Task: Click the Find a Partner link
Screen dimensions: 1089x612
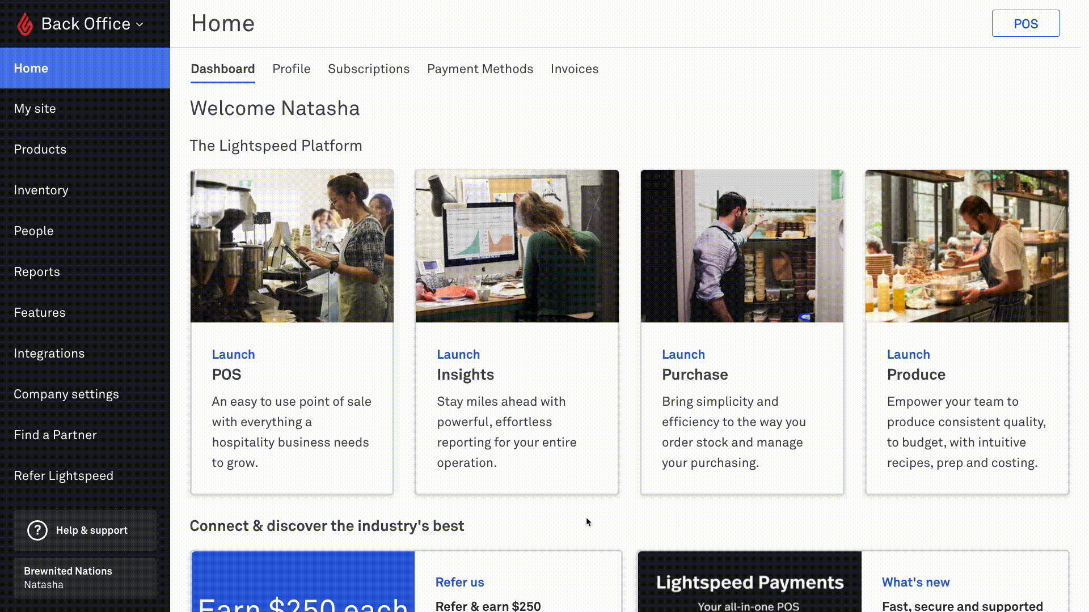Action: pos(56,434)
